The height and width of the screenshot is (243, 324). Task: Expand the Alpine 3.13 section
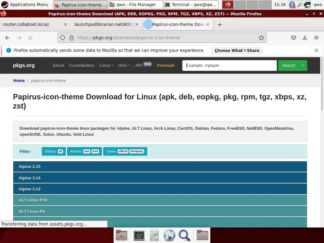pyautogui.click(x=160, y=189)
